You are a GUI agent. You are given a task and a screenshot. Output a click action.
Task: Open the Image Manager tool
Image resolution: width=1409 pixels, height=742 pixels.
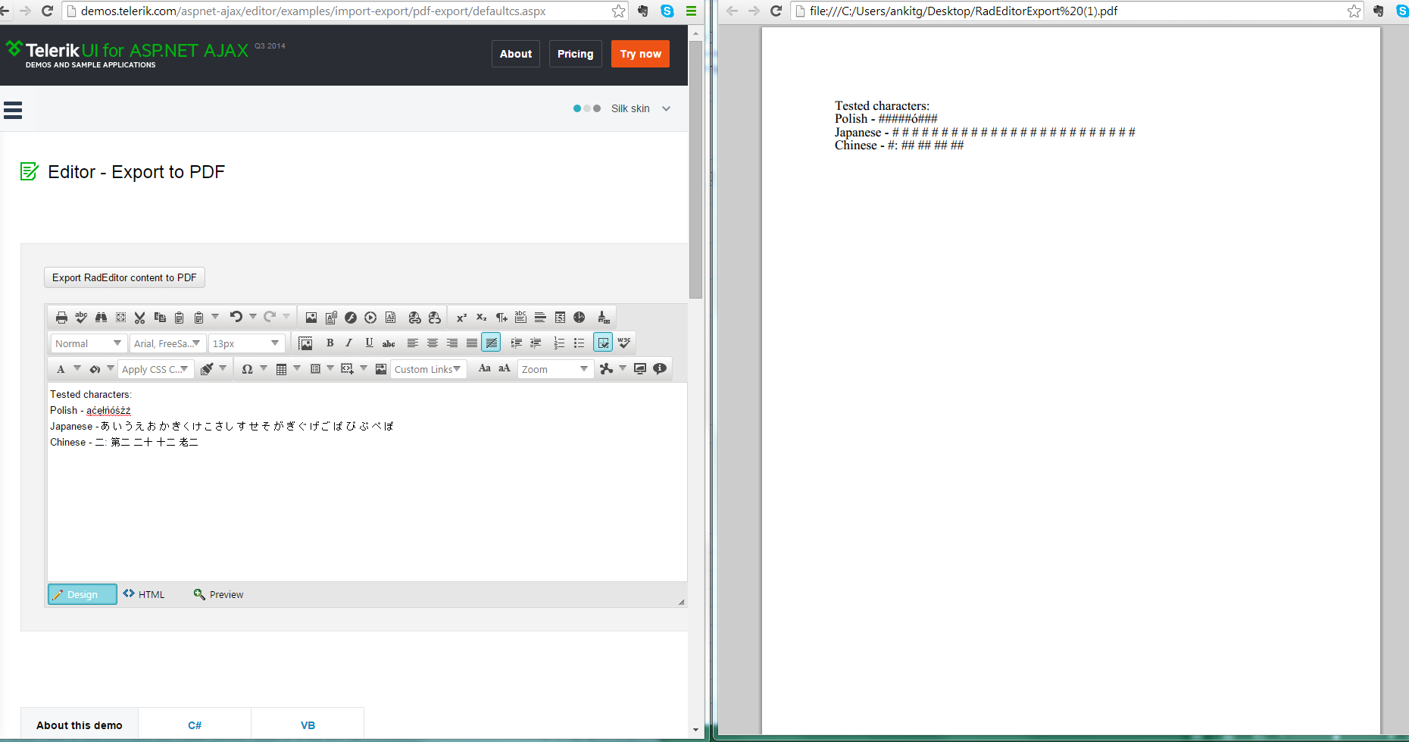[311, 318]
